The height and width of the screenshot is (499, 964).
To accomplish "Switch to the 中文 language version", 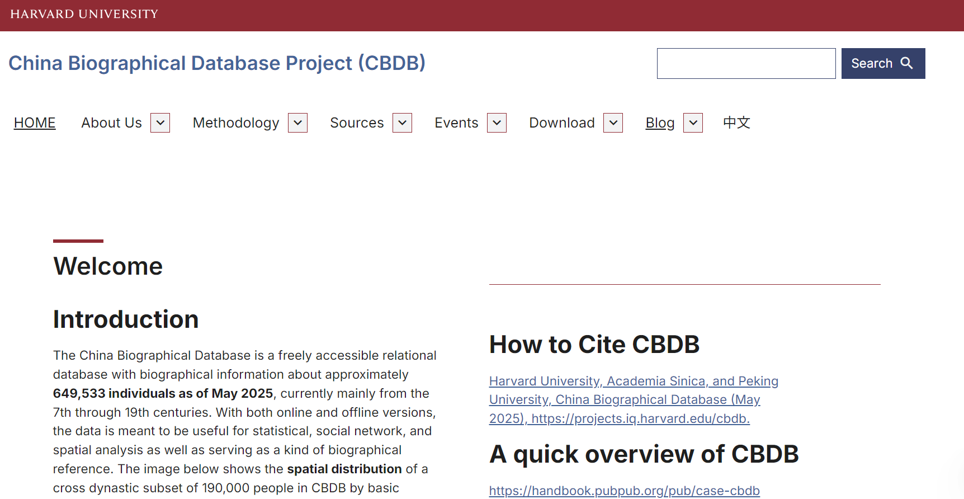I will coord(736,123).
